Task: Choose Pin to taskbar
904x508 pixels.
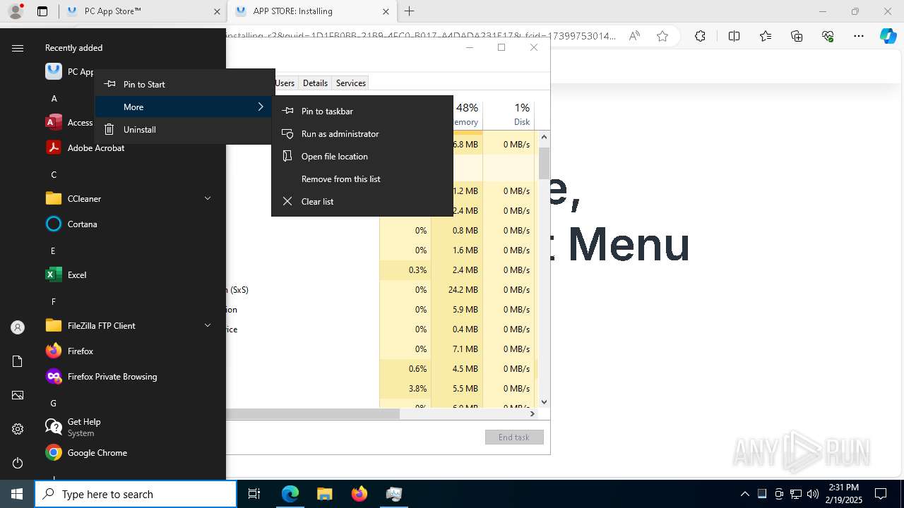Action: 362,111
